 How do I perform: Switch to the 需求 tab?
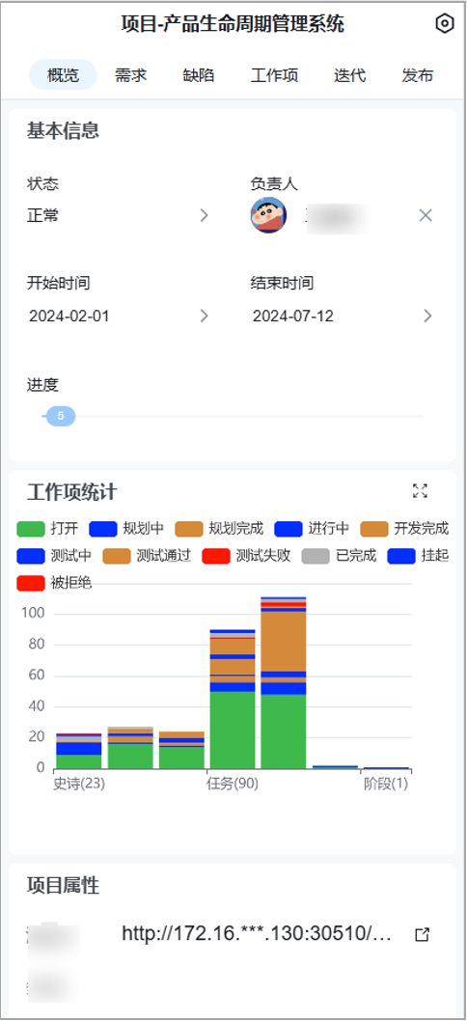click(x=131, y=75)
